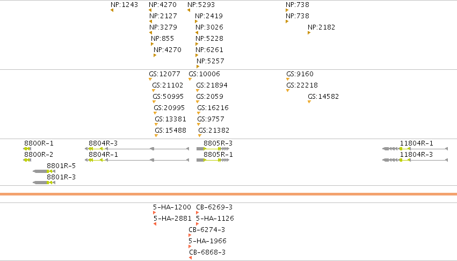Click the CB-6269-3 red arrow marker

[197, 213]
